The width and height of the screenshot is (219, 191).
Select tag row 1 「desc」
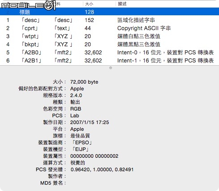109,20
